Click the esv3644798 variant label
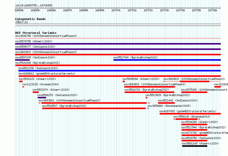Screen dimensions: 228x156 pyautogui.click(x=46, y=36)
